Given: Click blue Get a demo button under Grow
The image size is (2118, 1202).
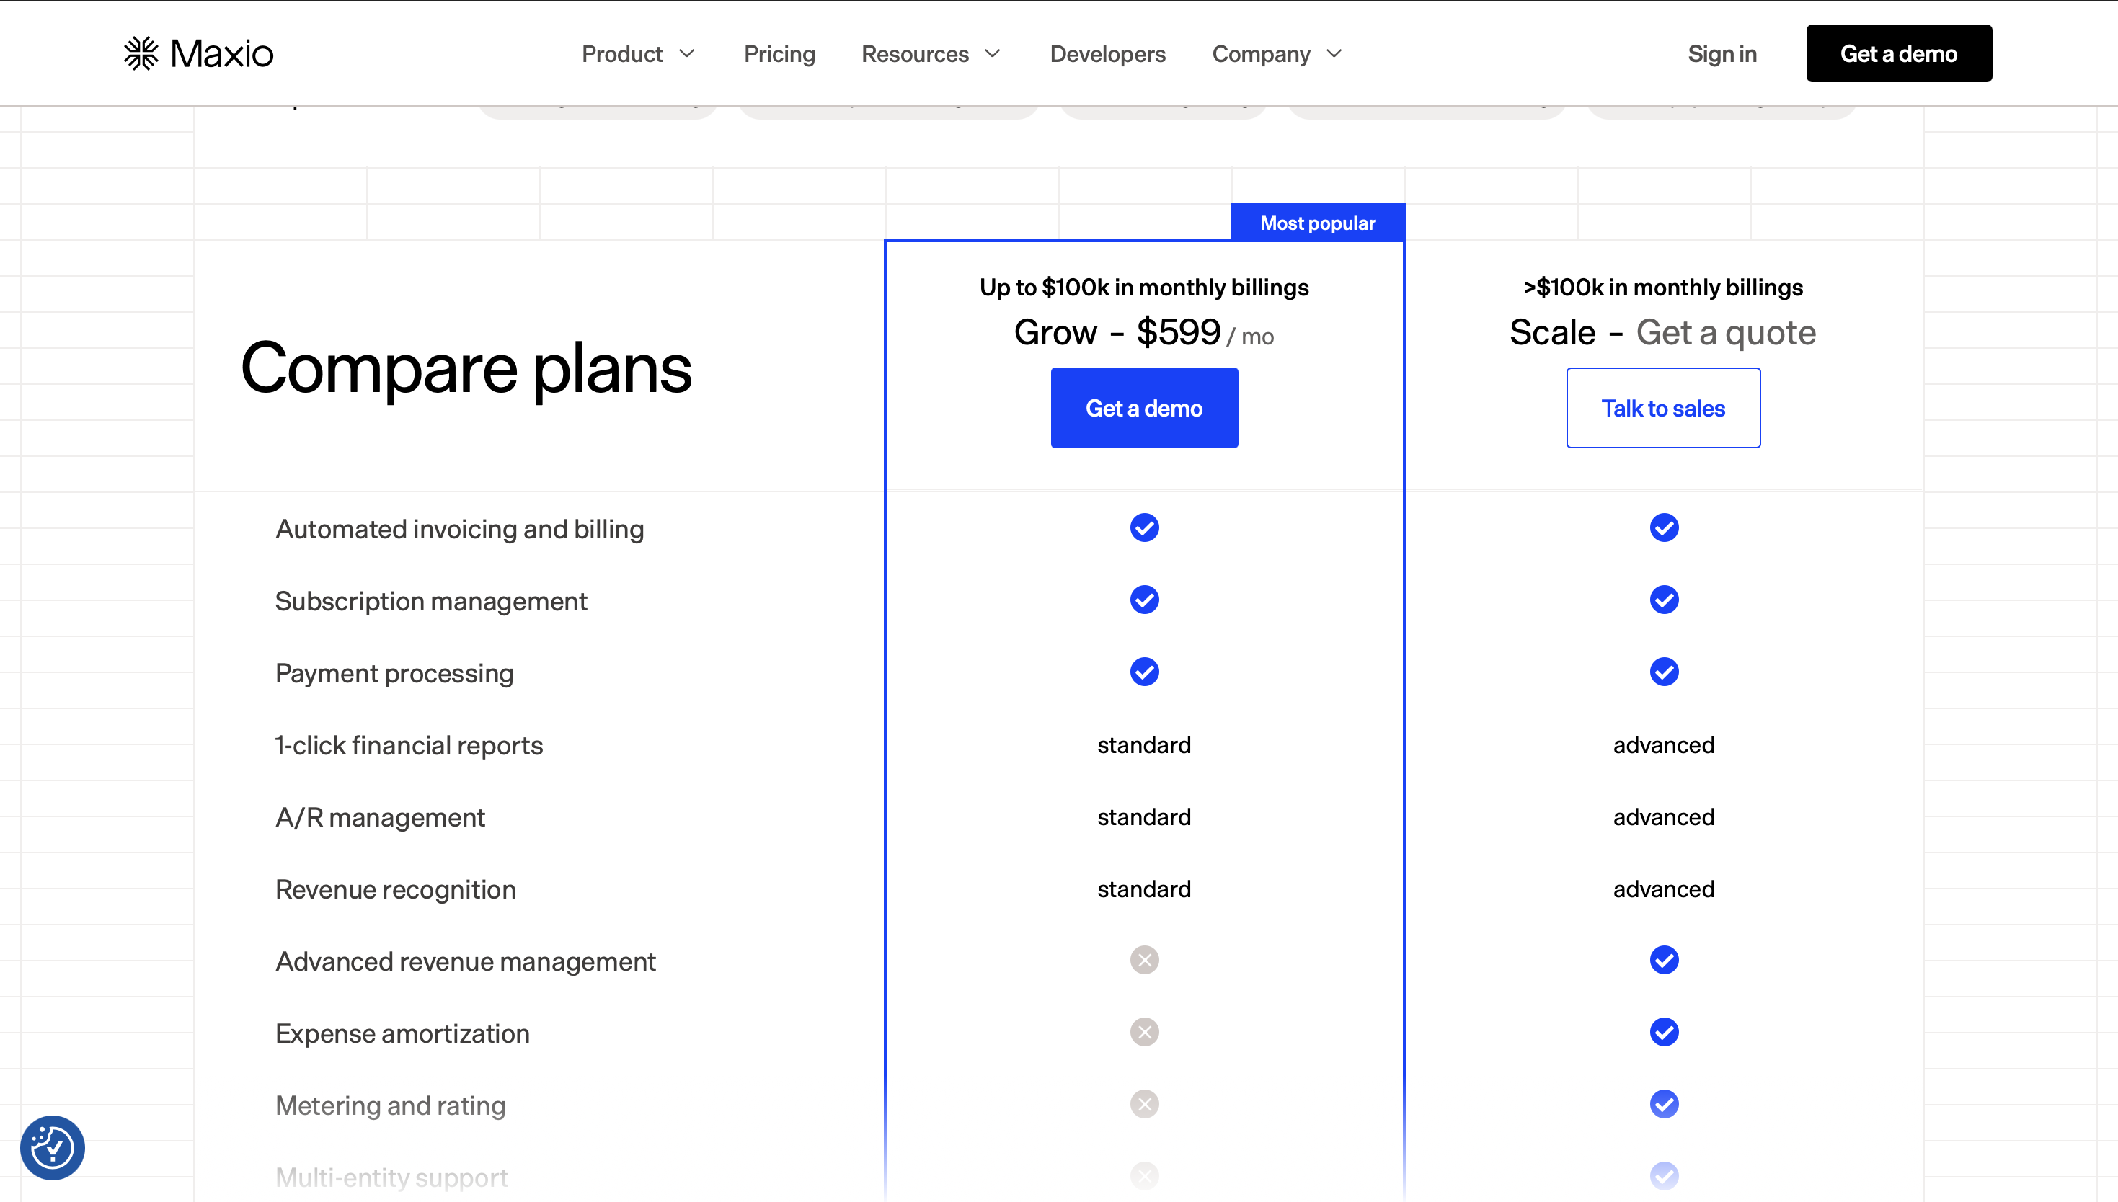Looking at the screenshot, I should coord(1143,408).
